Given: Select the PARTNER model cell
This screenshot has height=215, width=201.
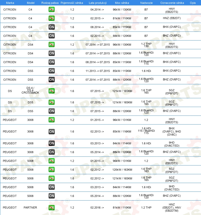Looking at the screenshot, I should point(30,208).
